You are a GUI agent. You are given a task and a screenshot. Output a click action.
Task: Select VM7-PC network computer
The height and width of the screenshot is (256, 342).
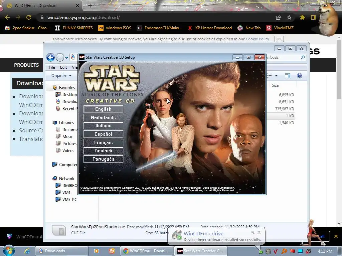(x=66, y=199)
